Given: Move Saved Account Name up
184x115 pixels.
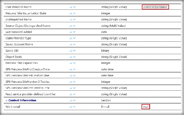Looking at the screenshot, I should tap(71, 44).
